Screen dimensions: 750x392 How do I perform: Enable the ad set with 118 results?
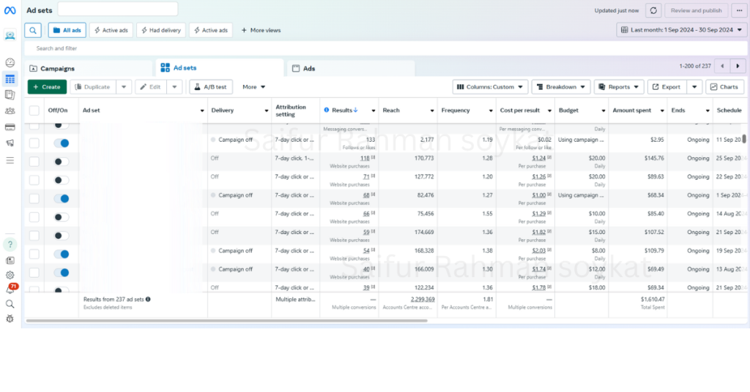click(62, 162)
